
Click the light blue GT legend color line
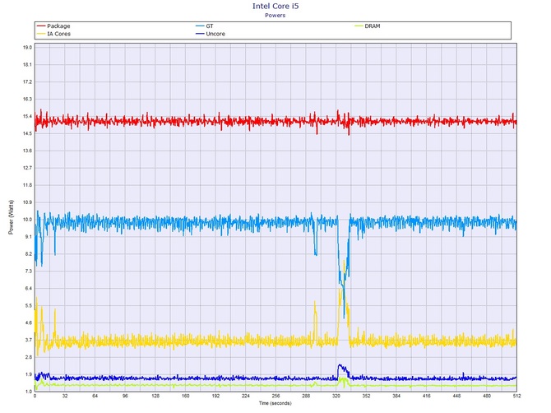point(200,26)
